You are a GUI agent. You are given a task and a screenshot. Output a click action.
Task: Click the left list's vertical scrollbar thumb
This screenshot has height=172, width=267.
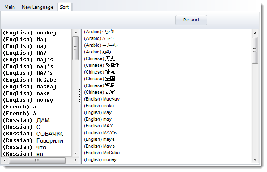(x=75, y=48)
